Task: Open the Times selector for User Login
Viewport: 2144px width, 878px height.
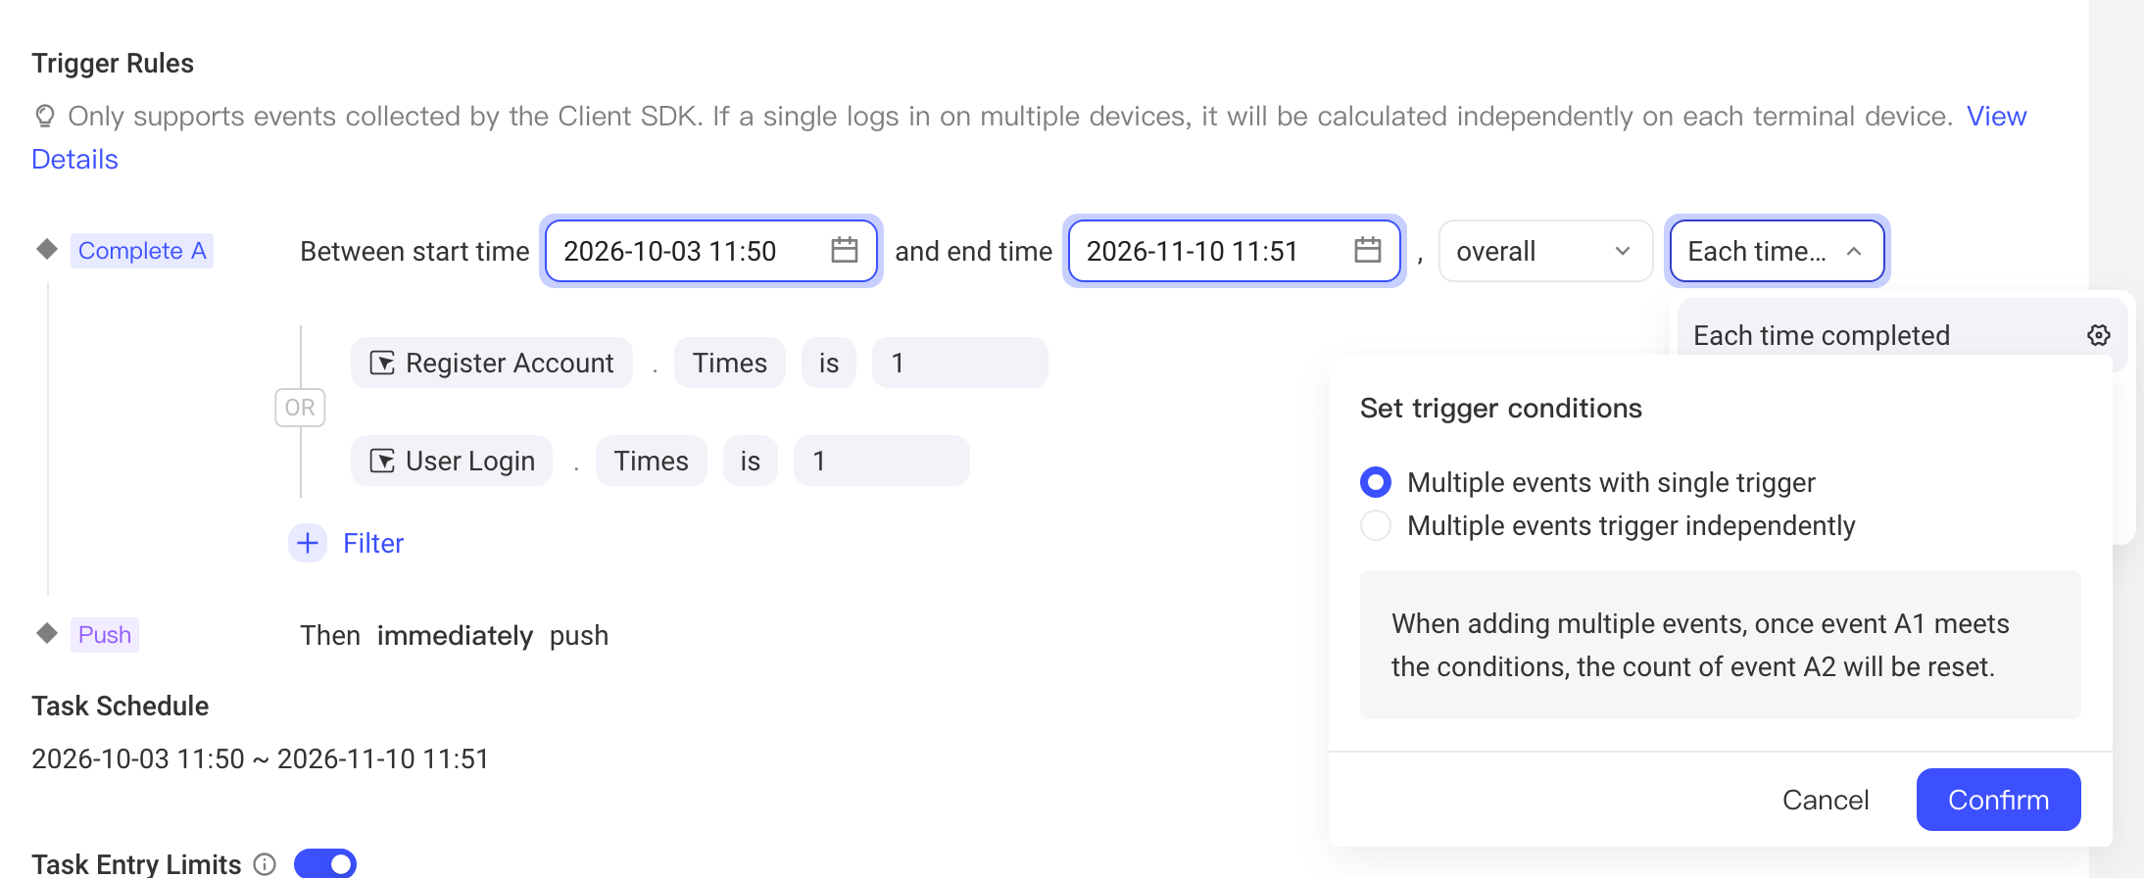Action: [652, 461]
